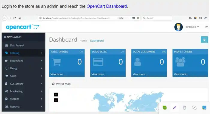Click the PEOPLE ONLINE card title

tap(183, 52)
